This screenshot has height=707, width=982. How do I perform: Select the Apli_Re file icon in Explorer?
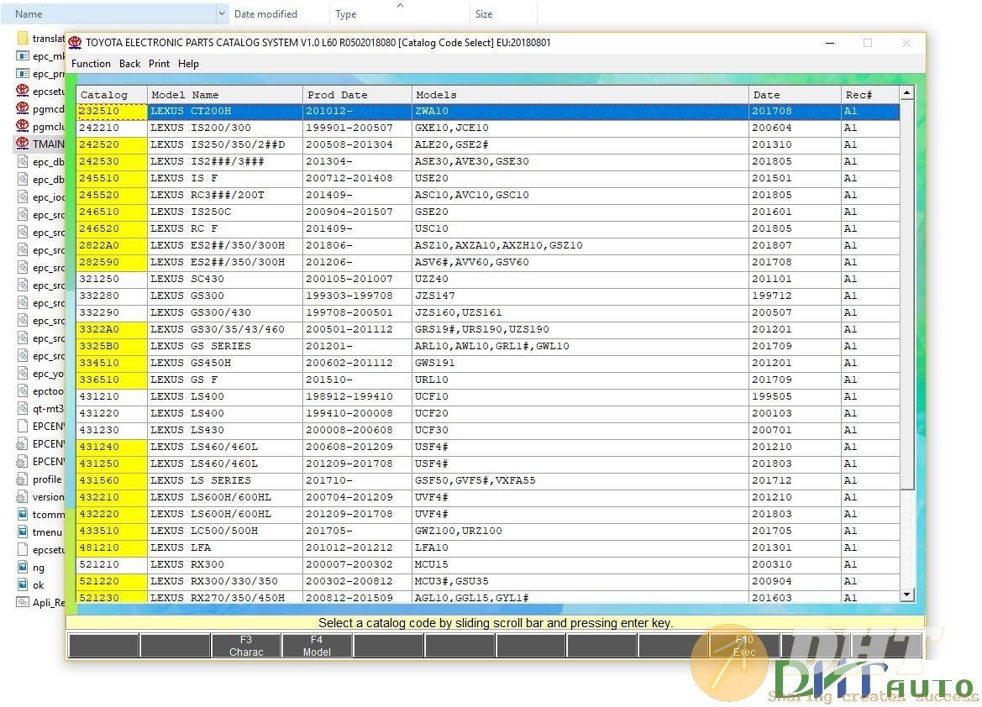point(23,602)
